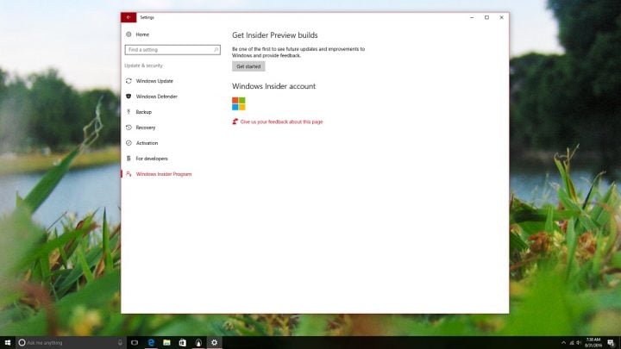Launch Microsoft Edge from the taskbar
The image size is (621, 349).
pyautogui.click(x=151, y=343)
